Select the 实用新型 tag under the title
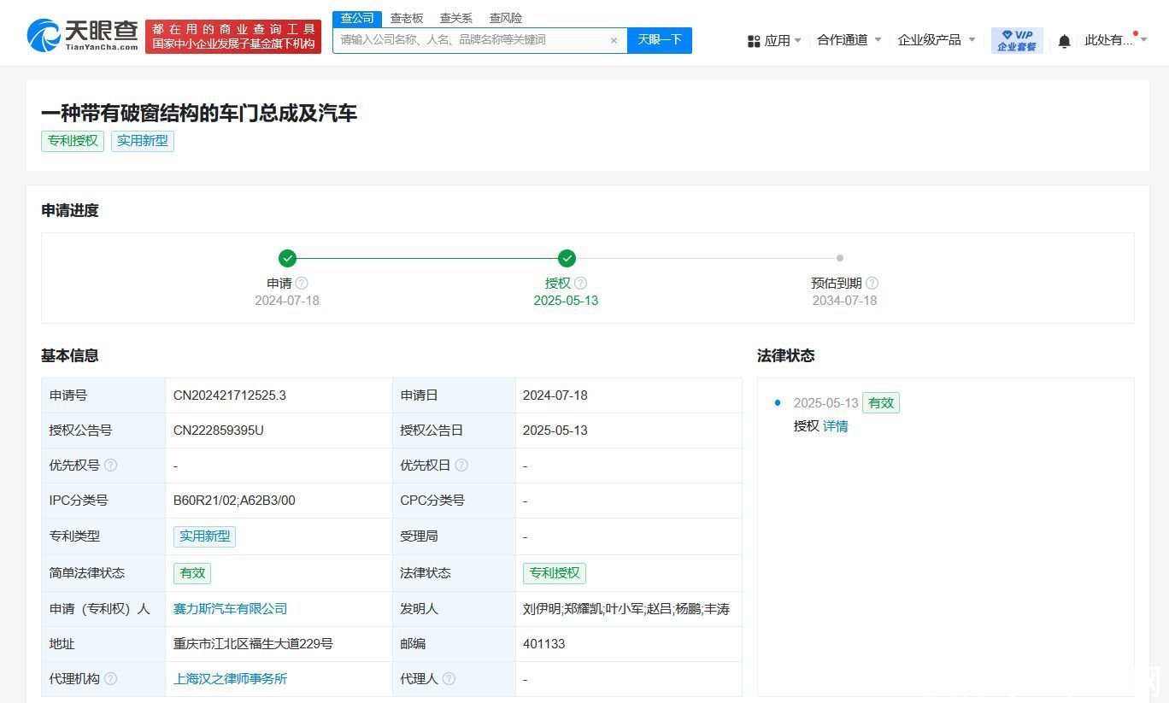 pos(143,141)
